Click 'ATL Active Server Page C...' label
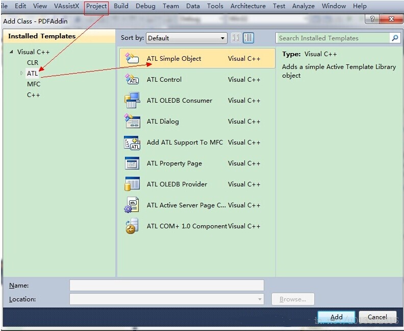The height and width of the screenshot is (331, 404). 186,205
